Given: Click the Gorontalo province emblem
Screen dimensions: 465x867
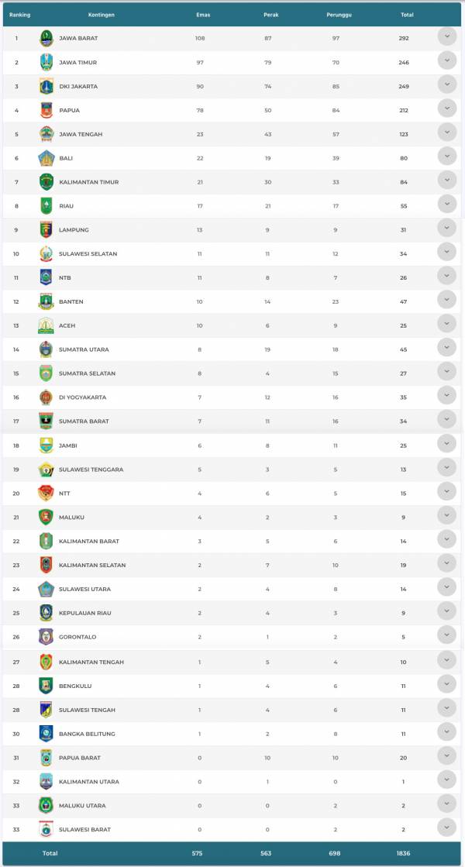Looking at the screenshot, I should point(46,637).
